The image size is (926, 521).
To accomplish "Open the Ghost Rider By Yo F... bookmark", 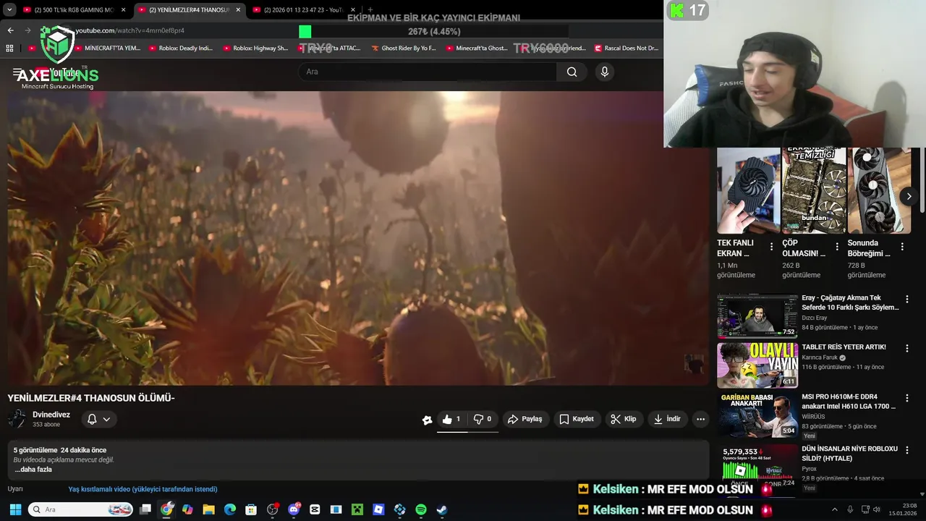I will (404, 48).
